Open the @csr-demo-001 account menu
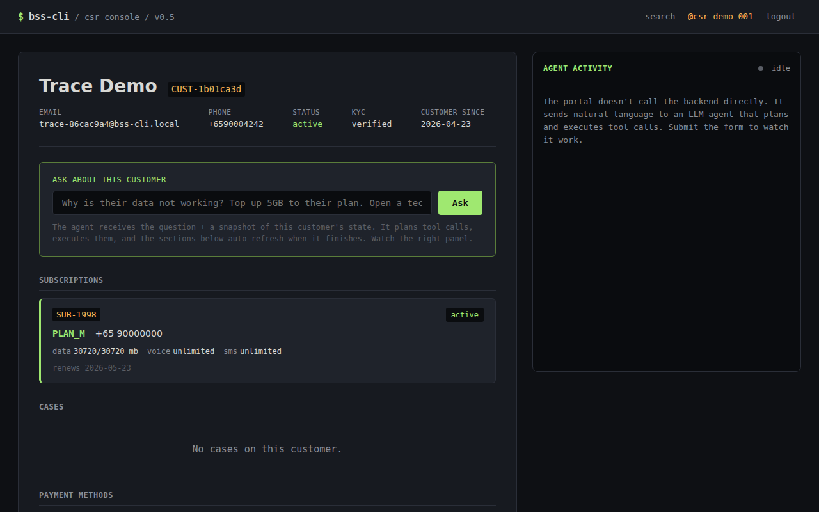Screen dimensions: 819x512 (x=720, y=16)
